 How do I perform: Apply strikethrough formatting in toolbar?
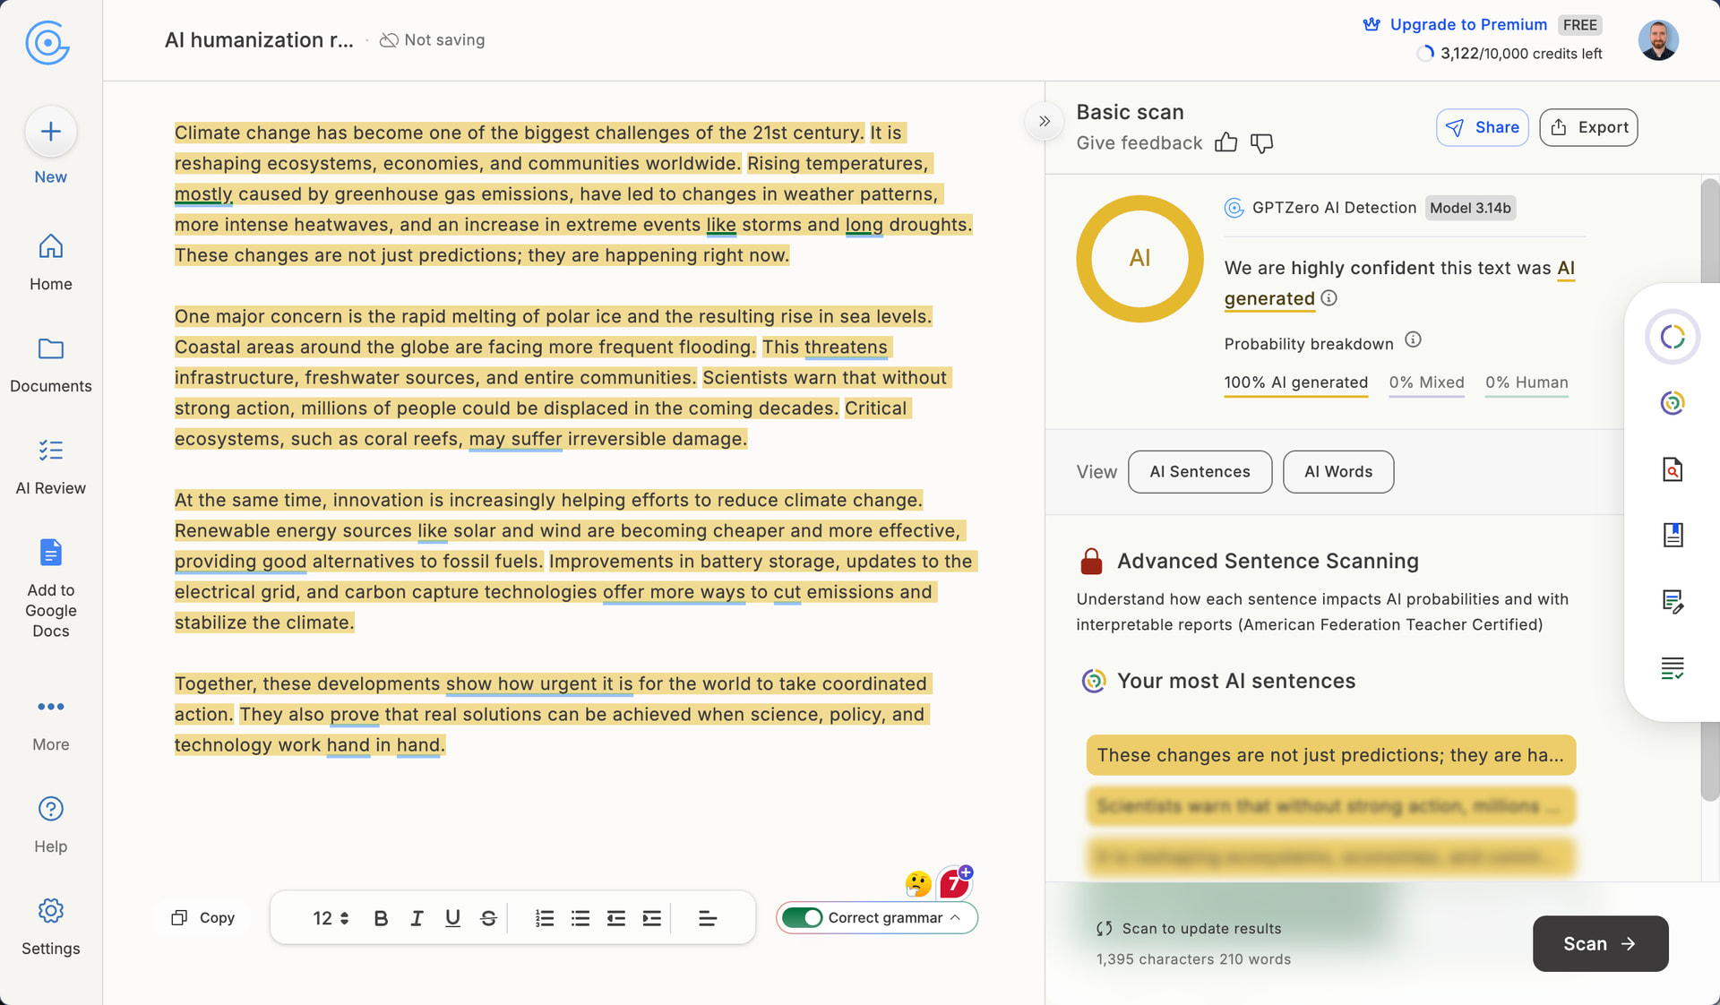point(488,918)
